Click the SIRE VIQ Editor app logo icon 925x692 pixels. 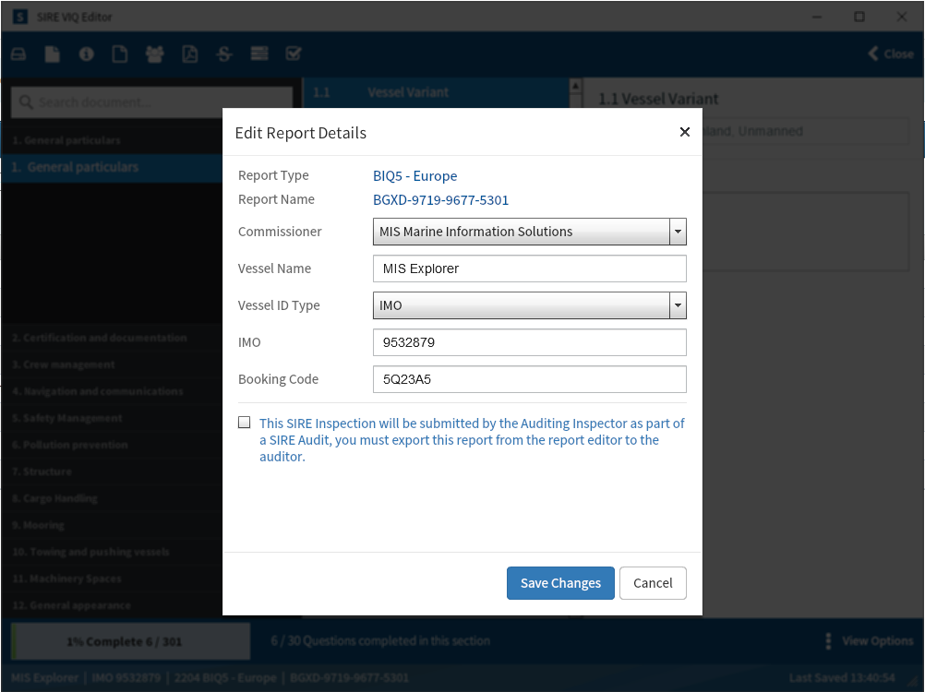[20, 17]
